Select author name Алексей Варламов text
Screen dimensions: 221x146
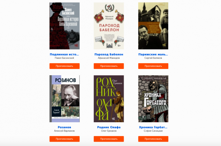(64, 131)
